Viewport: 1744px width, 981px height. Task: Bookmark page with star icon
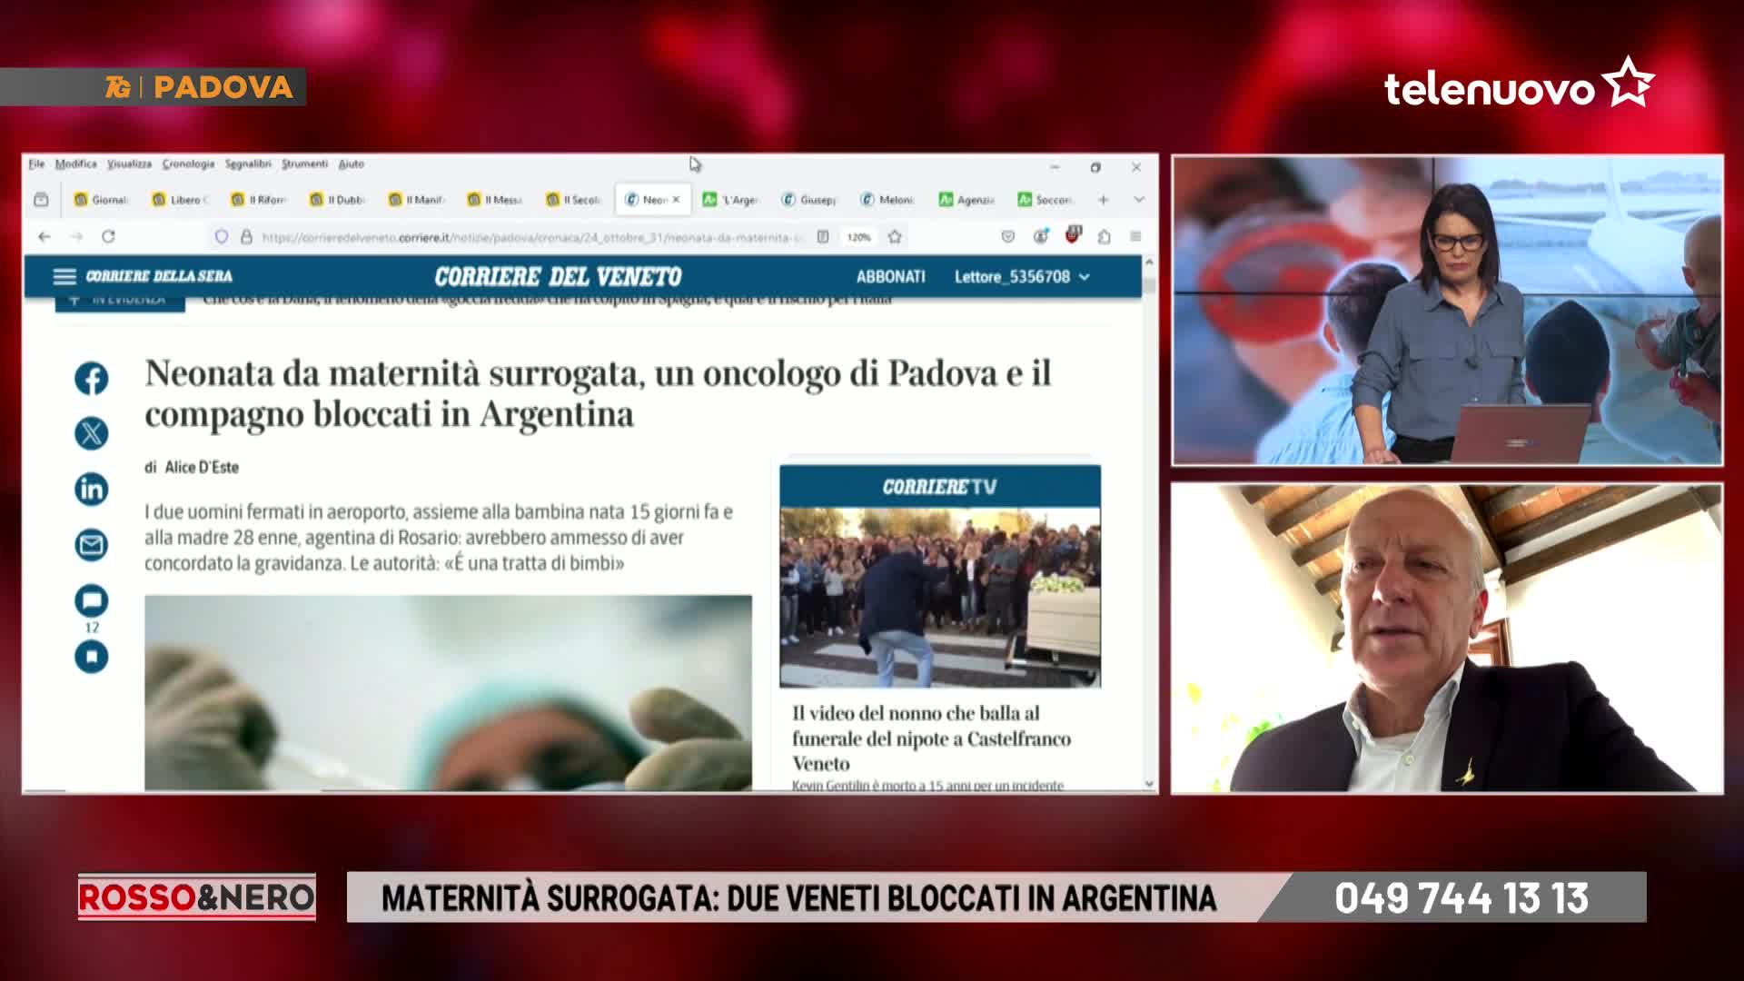(895, 236)
